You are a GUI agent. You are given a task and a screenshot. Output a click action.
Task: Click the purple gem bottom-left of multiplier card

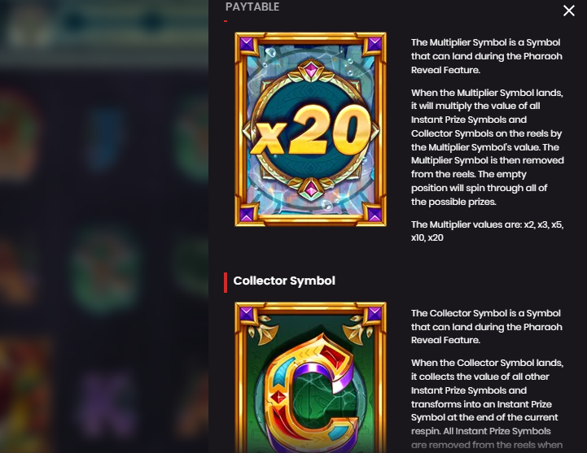click(247, 215)
